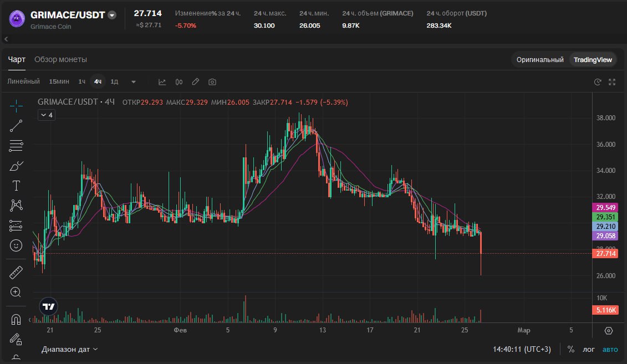Viewport: 627px width, 364px height.
Task: Open chart settings gear icon
Action: click(609, 330)
